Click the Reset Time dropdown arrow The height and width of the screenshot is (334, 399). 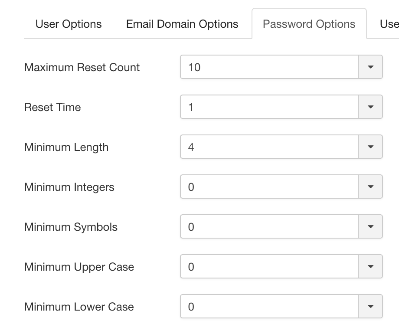click(x=370, y=107)
